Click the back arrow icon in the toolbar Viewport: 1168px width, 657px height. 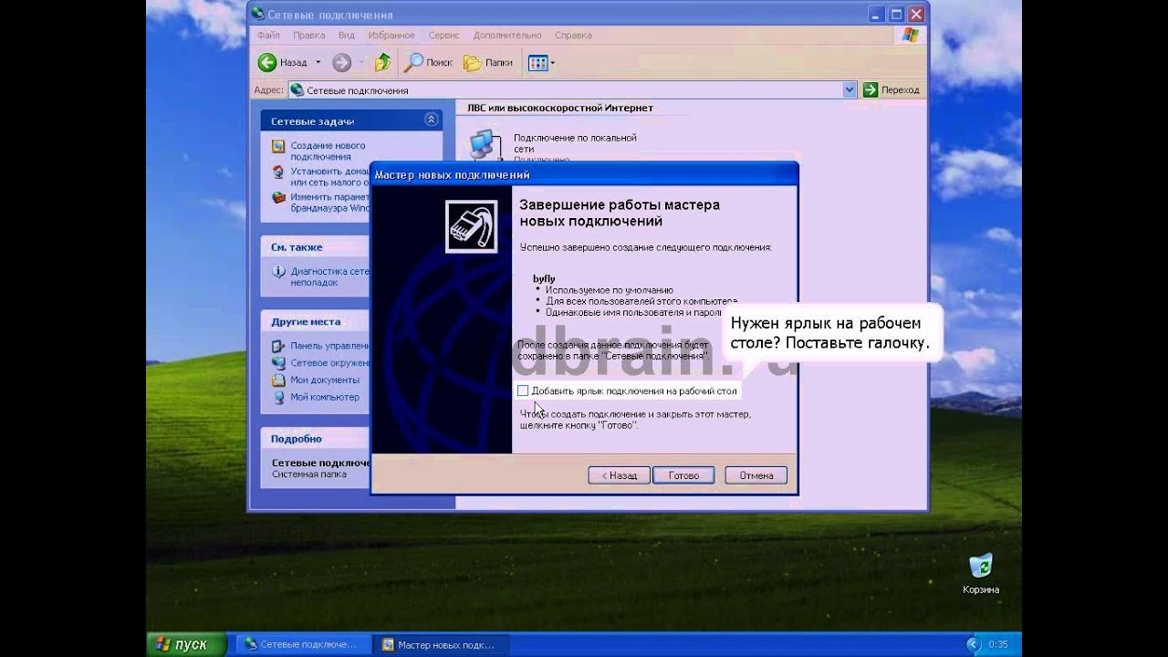click(267, 62)
